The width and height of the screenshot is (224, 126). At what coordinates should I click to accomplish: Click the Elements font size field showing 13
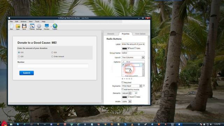pos(134,93)
